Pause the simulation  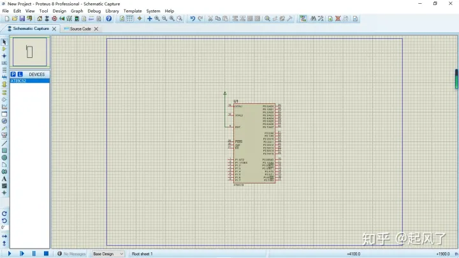click(x=34, y=254)
